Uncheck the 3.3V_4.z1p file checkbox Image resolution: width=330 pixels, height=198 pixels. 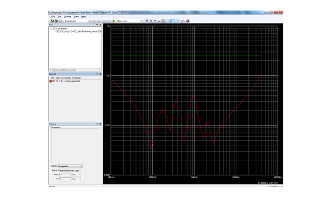pyautogui.click(x=58, y=31)
